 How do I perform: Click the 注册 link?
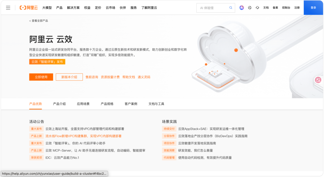pos(297,8)
